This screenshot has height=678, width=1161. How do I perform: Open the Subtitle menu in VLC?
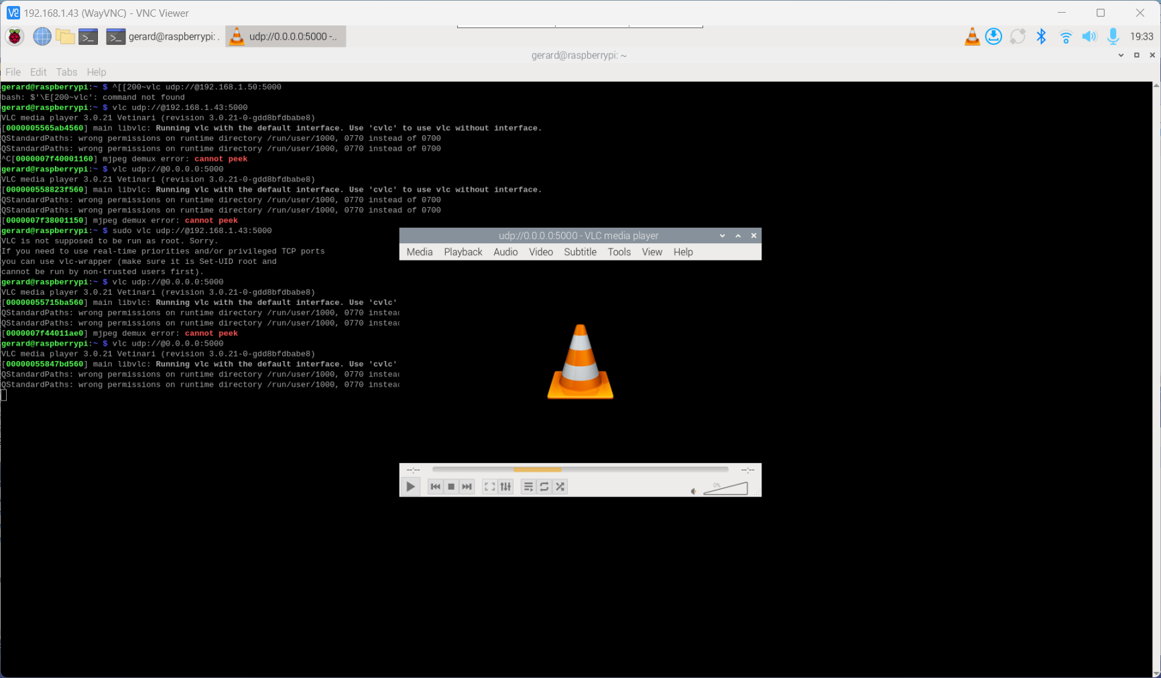pyautogui.click(x=580, y=252)
